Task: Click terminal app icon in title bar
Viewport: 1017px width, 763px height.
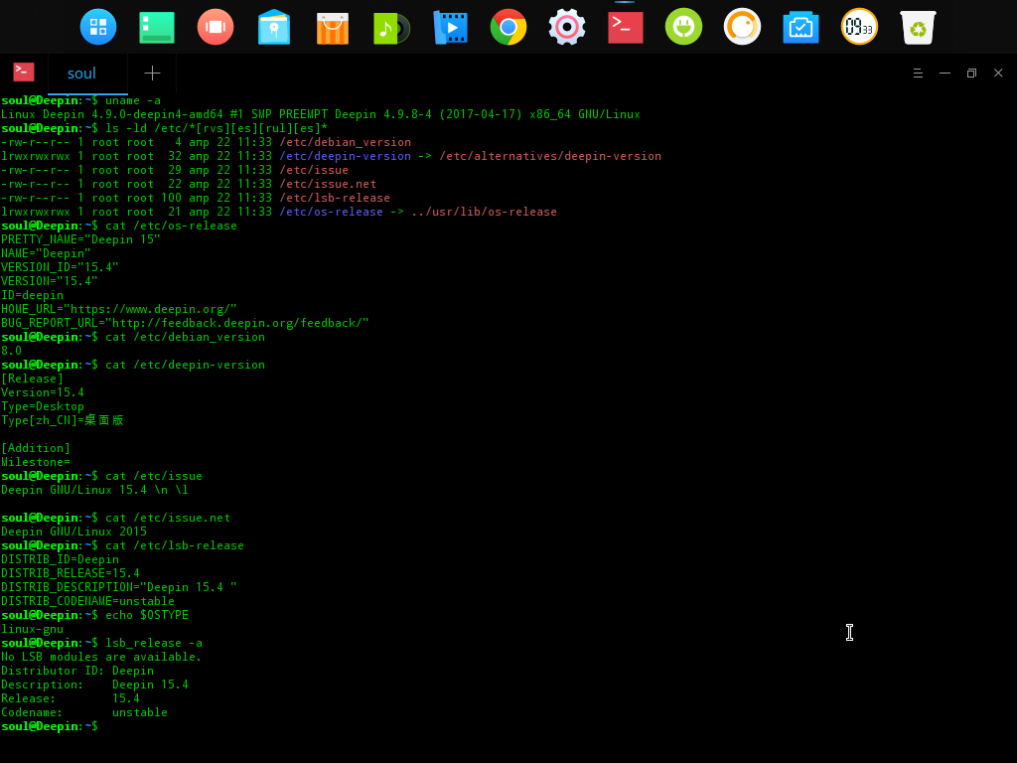Action: click(24, 72)
